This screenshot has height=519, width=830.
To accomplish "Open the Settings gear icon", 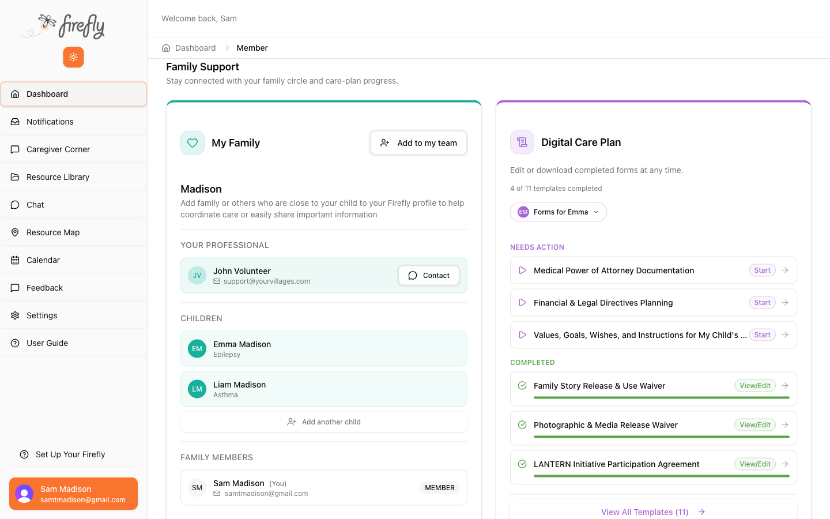I will point(15,315).
